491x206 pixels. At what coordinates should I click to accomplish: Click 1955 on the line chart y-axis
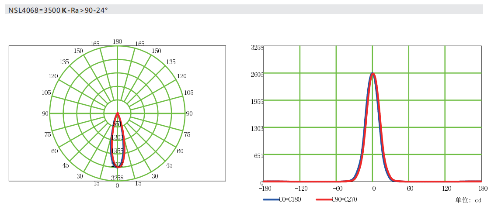click(258, 101)
